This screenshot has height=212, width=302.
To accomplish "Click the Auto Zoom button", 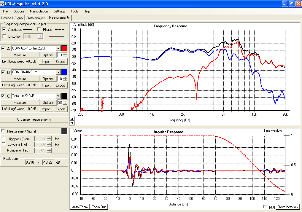I will [80, 207].
